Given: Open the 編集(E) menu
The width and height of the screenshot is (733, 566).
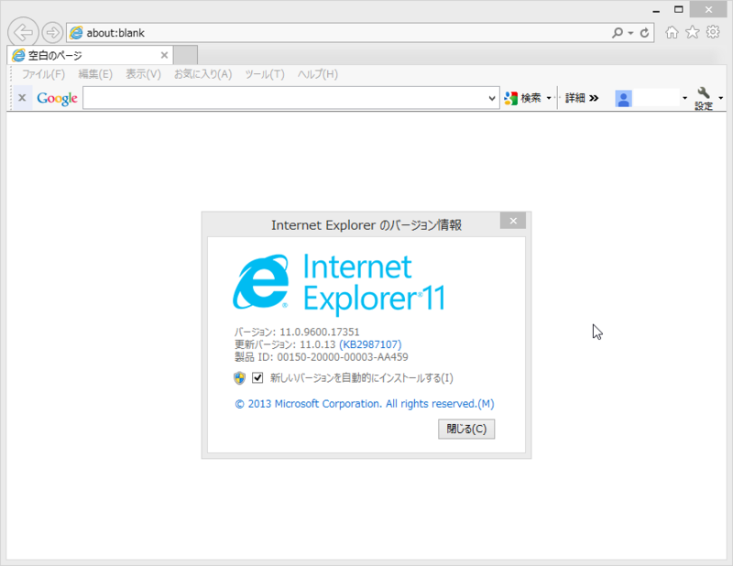Looking at the screenshot, I should click(95, 74).
